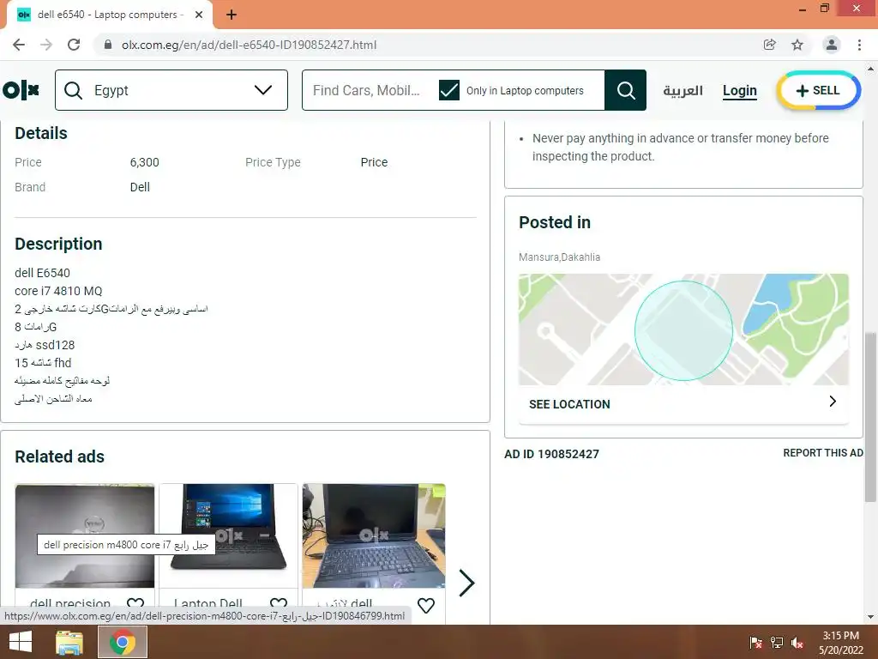Click SEE LOCATION
The image size is (878, 659).
569,404
